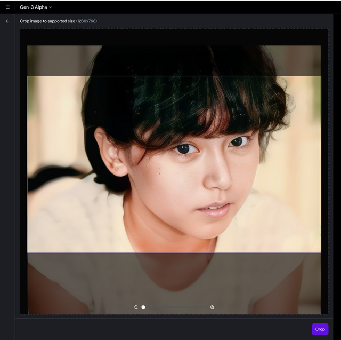Click the zoom slider handle
The width and height of the screenshot is (341, 340).
point(143,307)
